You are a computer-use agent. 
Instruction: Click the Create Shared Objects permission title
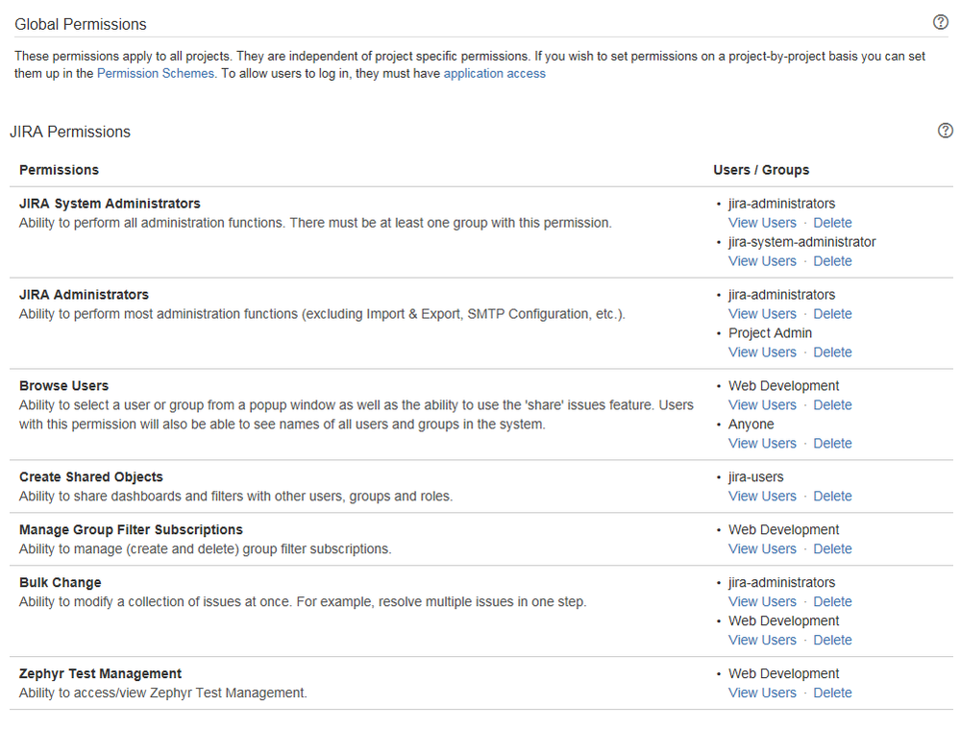90,477
